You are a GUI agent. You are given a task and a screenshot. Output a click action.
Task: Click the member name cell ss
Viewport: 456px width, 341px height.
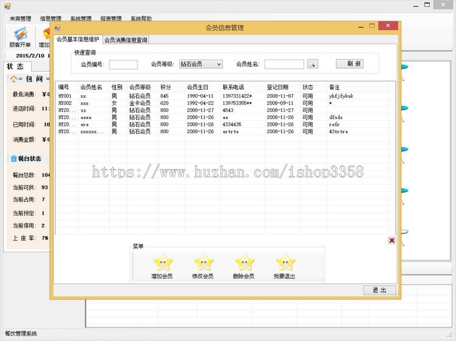click(83, 111)
